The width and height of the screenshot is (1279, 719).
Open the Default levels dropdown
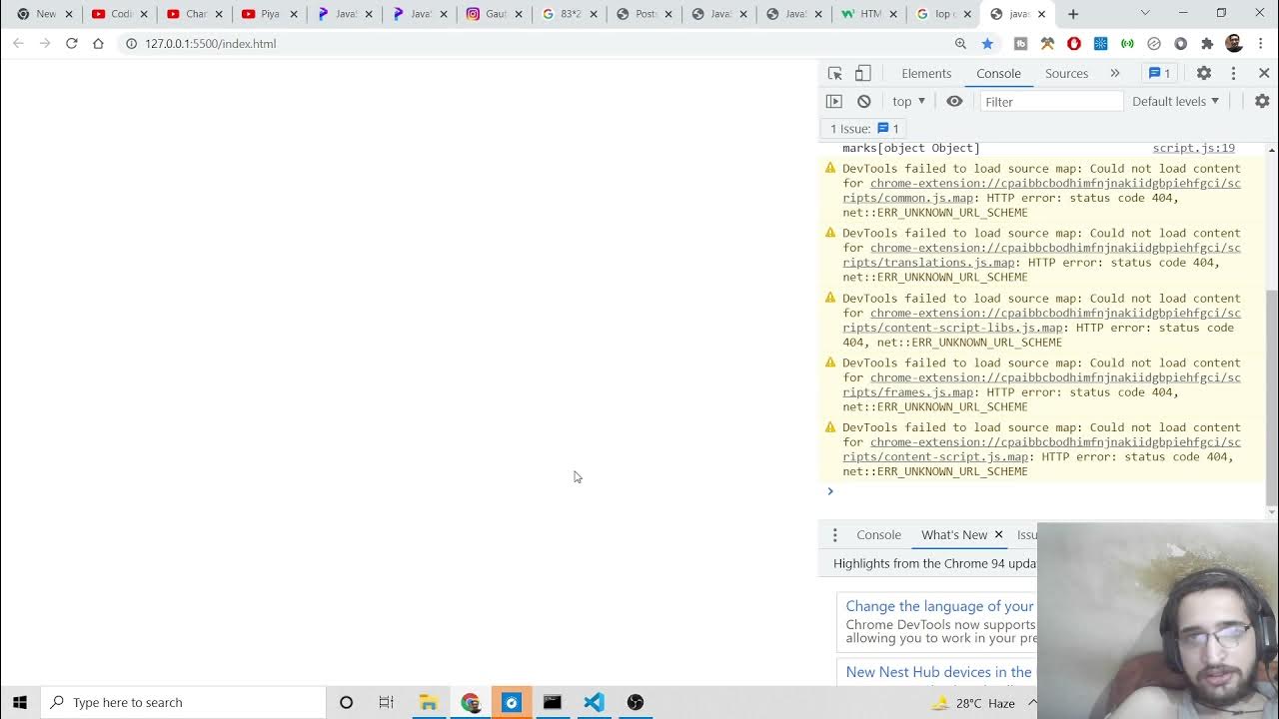click(x=1175, y=101)
